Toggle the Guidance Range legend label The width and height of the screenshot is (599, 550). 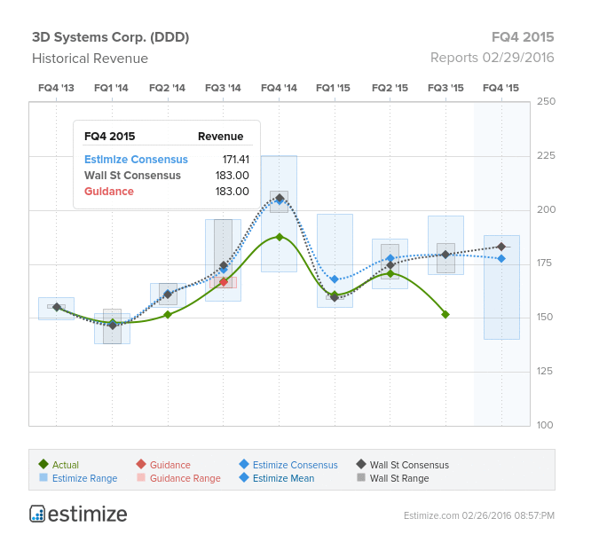(185, 478)
